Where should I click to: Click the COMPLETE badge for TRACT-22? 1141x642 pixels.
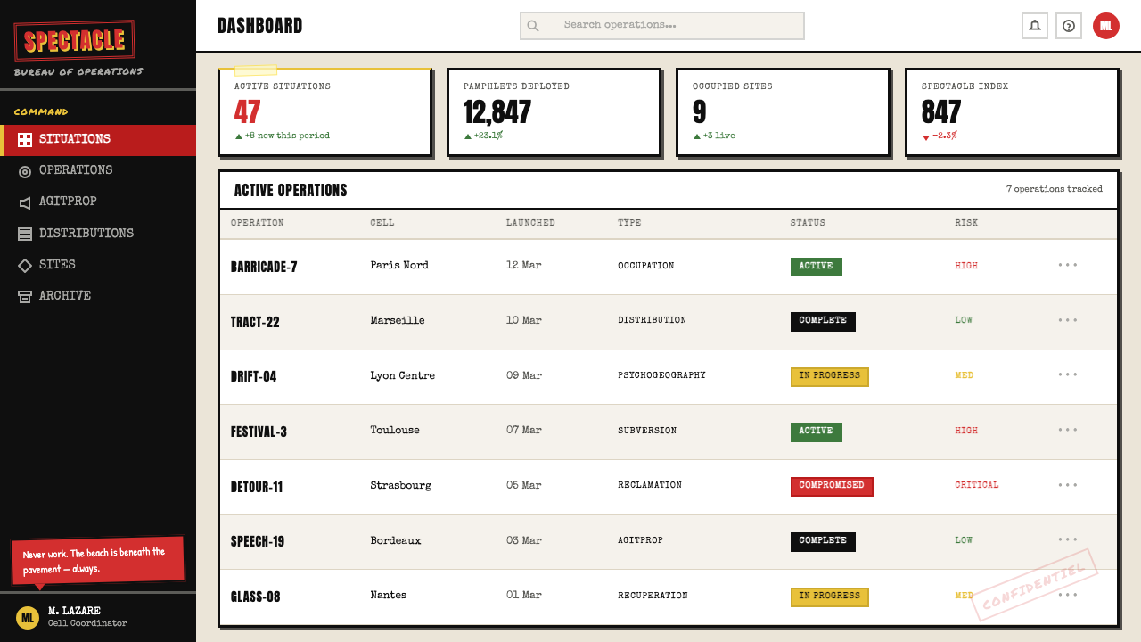tap(823, 321)
